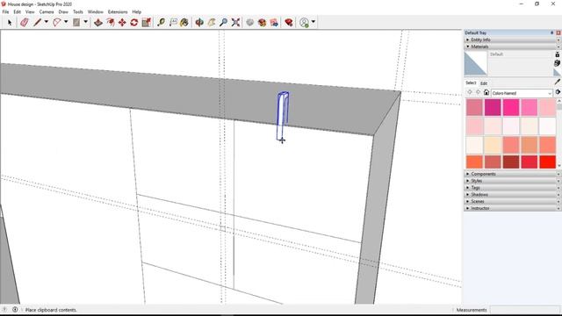Open the Edit menu

17,11
